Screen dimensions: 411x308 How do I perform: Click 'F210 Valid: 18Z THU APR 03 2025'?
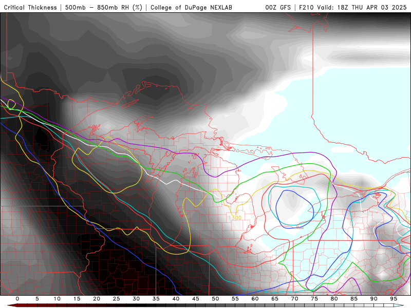click(x=352, y=8)
